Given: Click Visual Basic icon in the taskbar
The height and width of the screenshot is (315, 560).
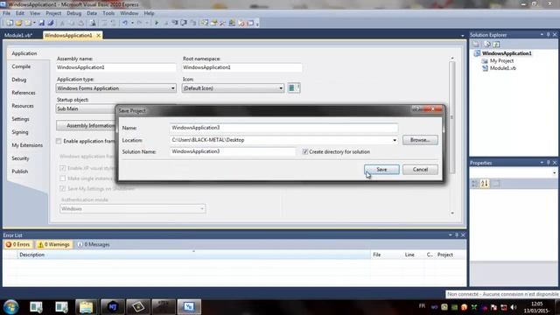Looking at the screenshot, I should [x=189, y=307].
